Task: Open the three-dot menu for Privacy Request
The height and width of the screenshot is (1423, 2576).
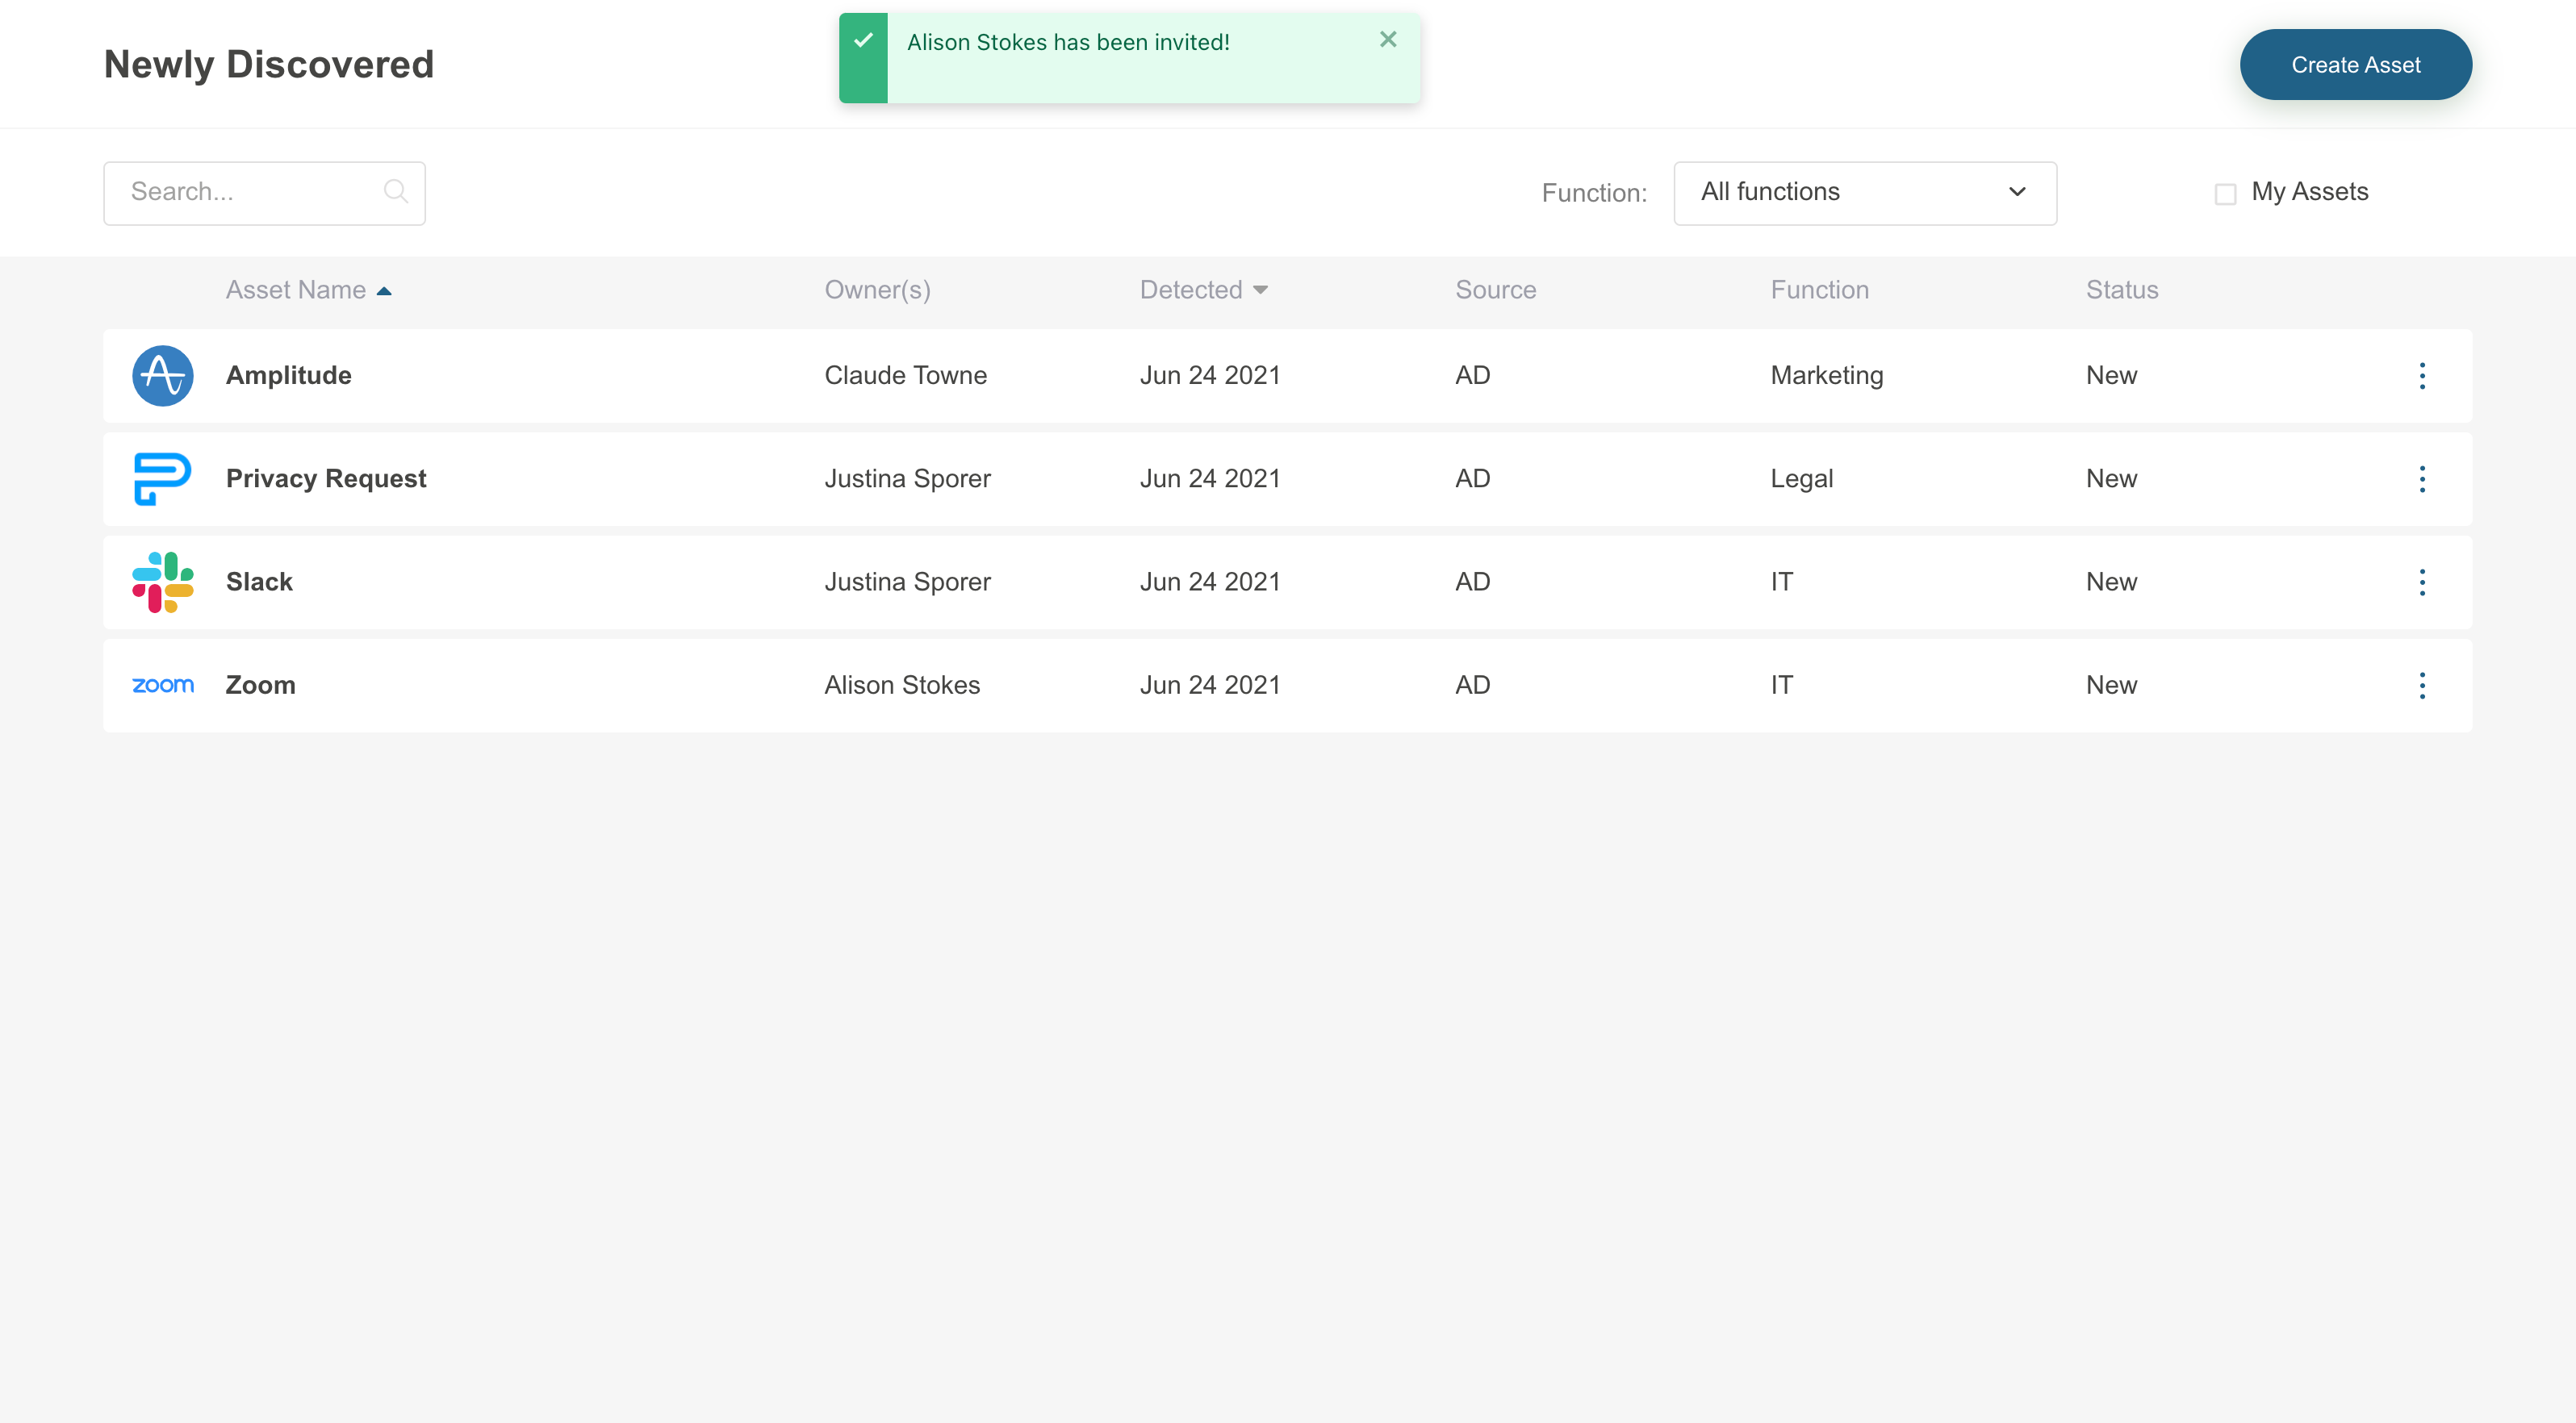Action: pyautogui.click(x=2421, y=478)
